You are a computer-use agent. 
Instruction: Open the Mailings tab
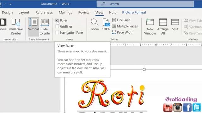click(x=65, y=13)
